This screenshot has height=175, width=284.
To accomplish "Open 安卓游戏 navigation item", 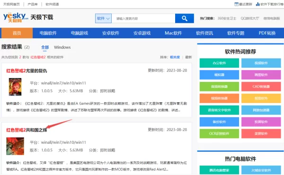I will point(142,33).
